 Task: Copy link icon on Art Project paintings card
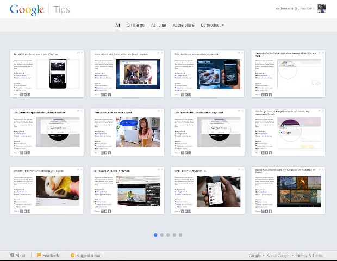click(320, 169)
